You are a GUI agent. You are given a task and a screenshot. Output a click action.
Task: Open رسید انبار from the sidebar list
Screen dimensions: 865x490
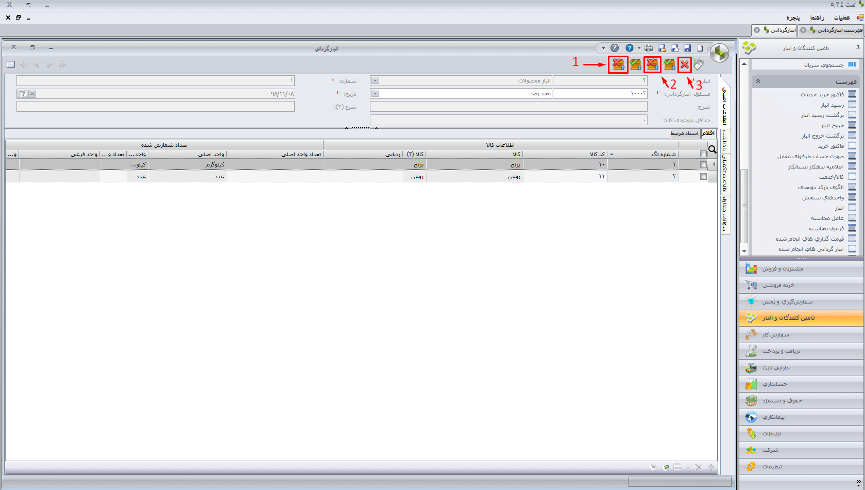[x=832, y=105]
